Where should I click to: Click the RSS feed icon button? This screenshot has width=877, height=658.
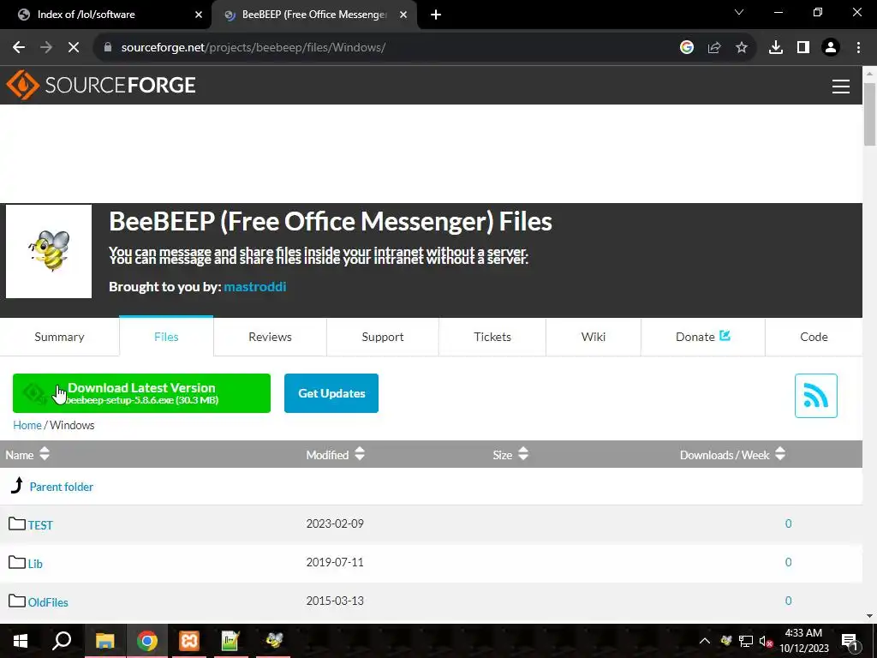(815, 396)
